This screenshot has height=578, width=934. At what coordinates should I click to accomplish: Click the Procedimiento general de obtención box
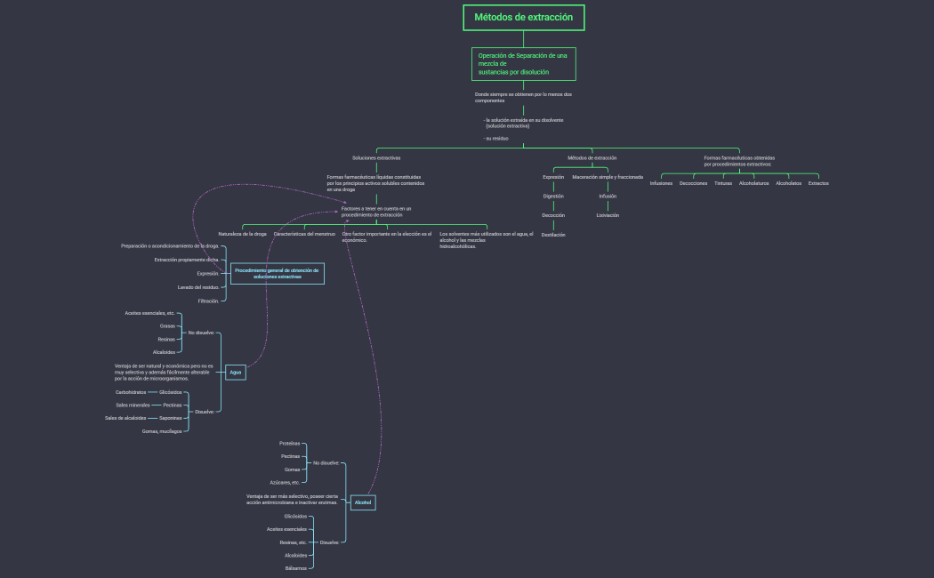point(277,273)
